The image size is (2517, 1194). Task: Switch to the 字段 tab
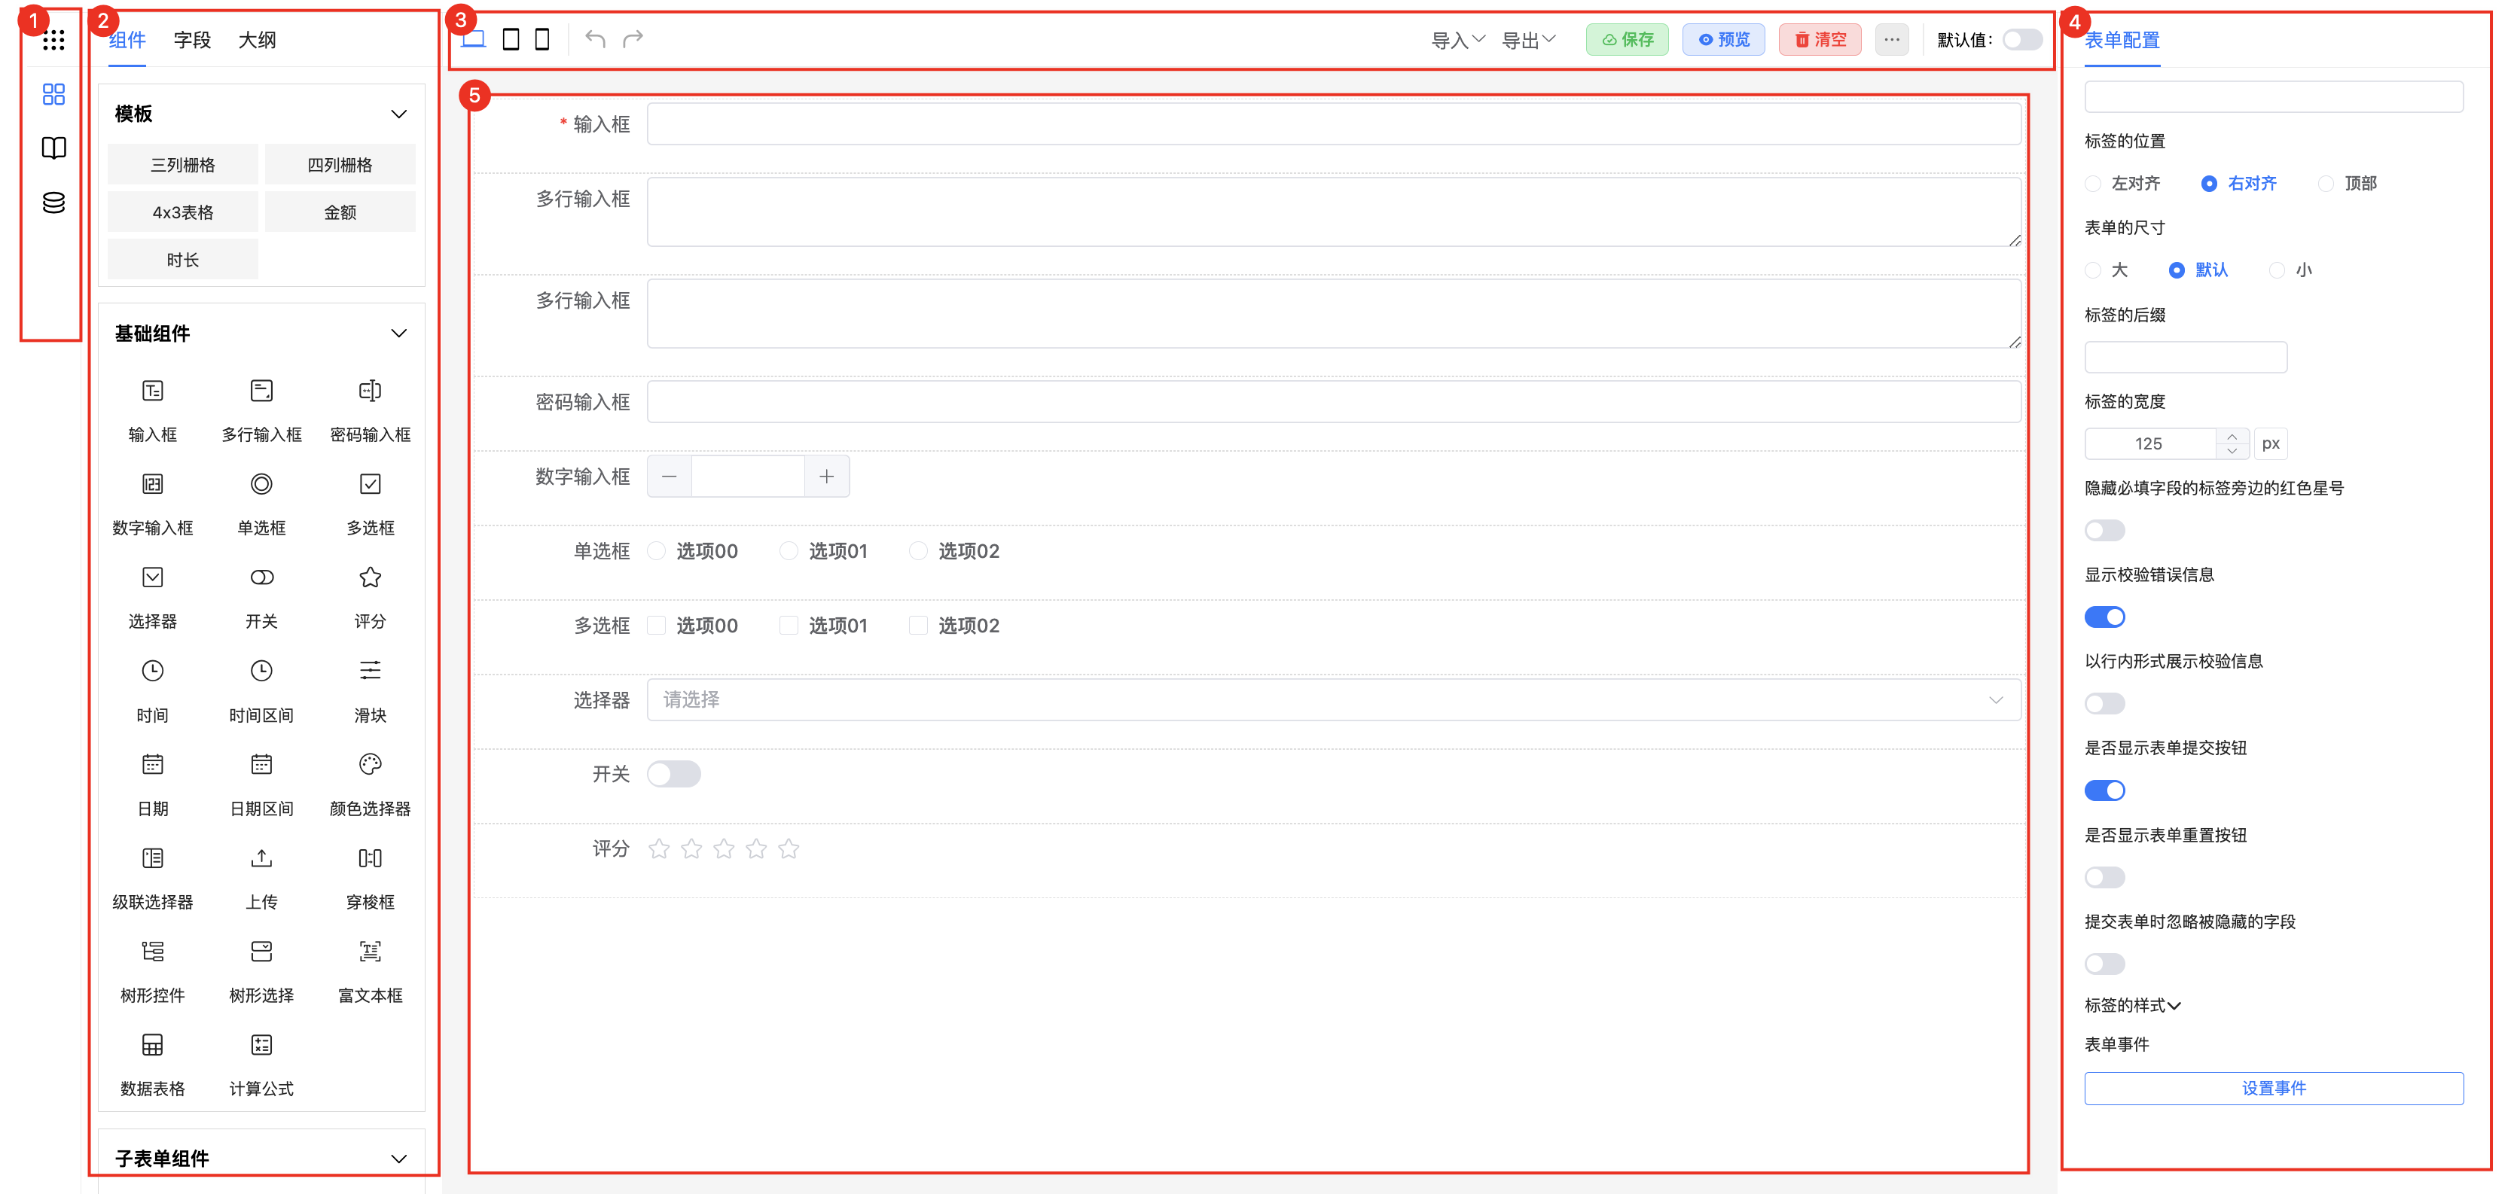coord(191,40)
